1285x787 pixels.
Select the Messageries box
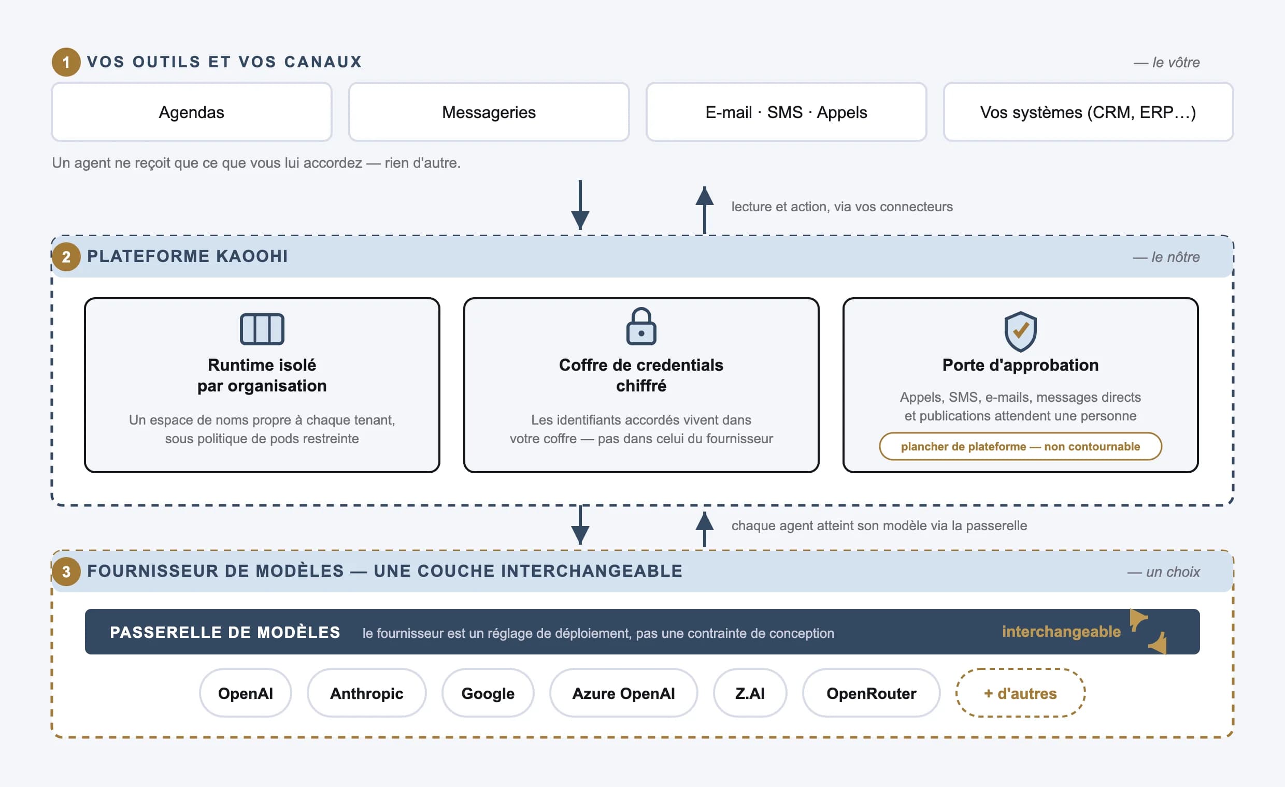pos(489,112)
